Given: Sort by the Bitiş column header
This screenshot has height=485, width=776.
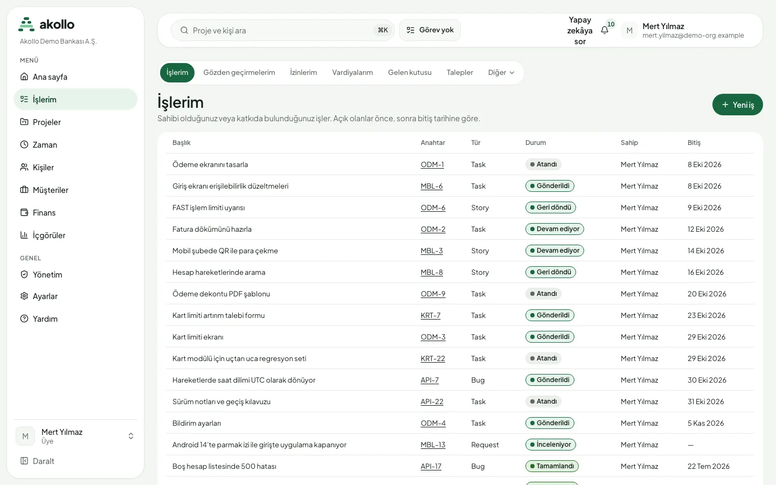Looking at the screenshot, I should tap(694, 143).
